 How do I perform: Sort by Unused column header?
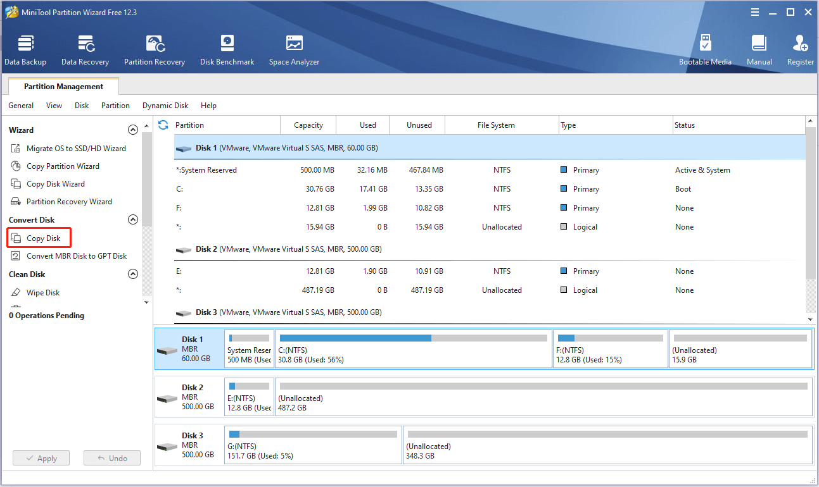click(417, 125)
